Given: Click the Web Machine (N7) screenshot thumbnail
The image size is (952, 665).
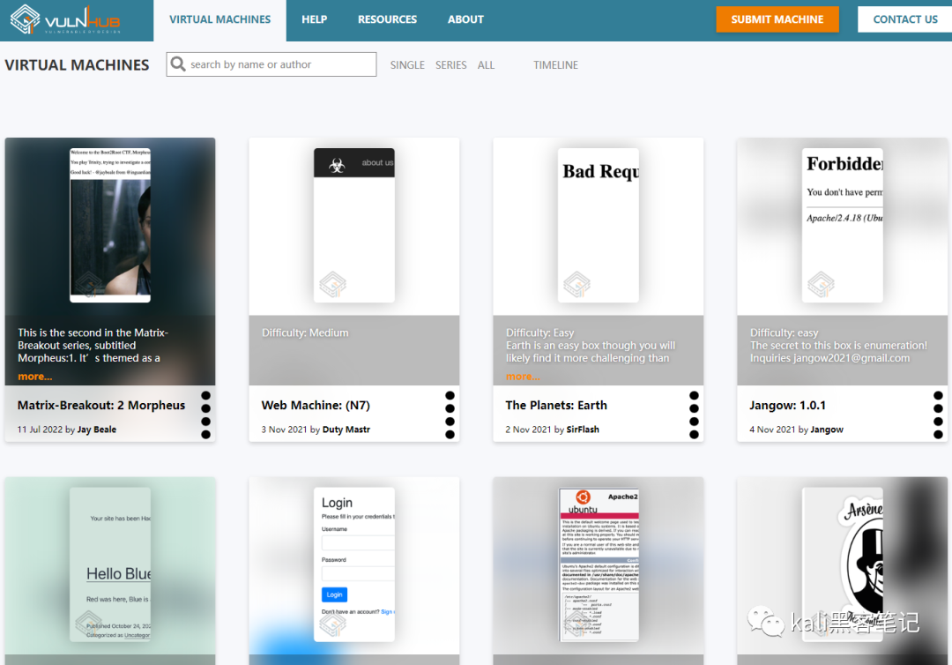Looking at the screenshot, I should [x=354, y=225].
